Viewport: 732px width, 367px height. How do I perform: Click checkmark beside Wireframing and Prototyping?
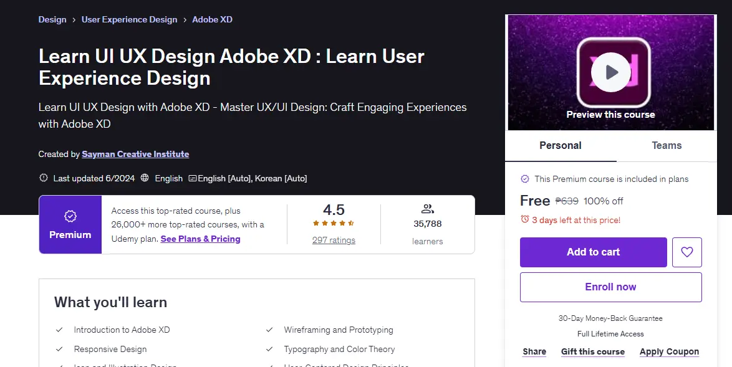point(269,330)
